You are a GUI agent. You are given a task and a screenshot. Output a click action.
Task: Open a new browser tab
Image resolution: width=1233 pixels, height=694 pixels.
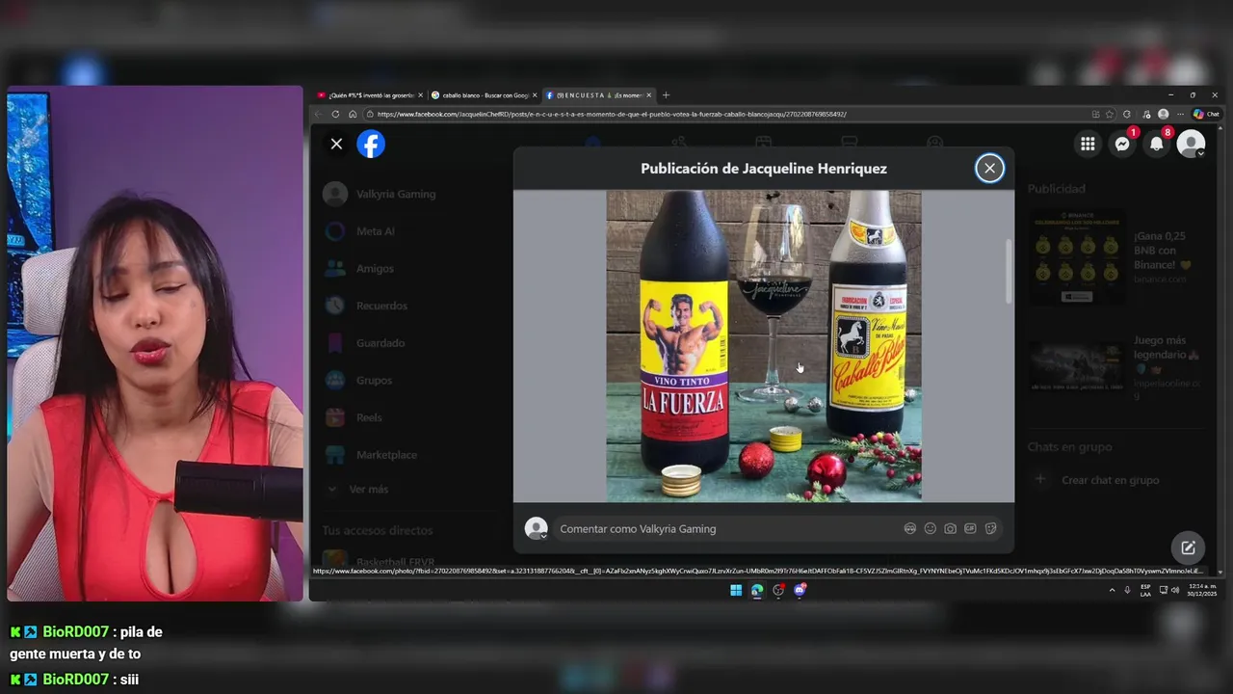coord(666,95)
